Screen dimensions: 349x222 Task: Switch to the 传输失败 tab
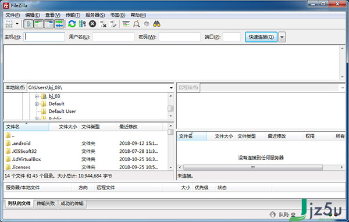click(45, 203)
